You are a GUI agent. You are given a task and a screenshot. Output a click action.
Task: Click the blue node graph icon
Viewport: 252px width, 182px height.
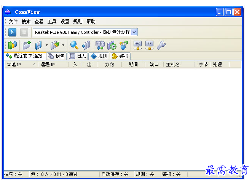point(124,45)
